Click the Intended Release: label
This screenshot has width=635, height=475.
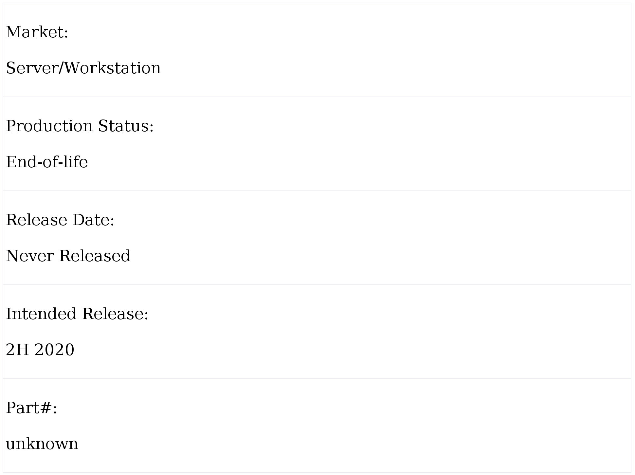pyautogui.click(x=77, y=314)
